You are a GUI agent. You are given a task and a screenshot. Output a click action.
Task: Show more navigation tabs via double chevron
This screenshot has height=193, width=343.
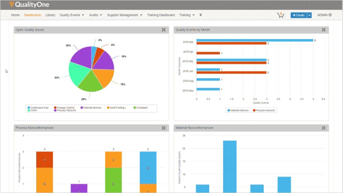coord(201,15)
